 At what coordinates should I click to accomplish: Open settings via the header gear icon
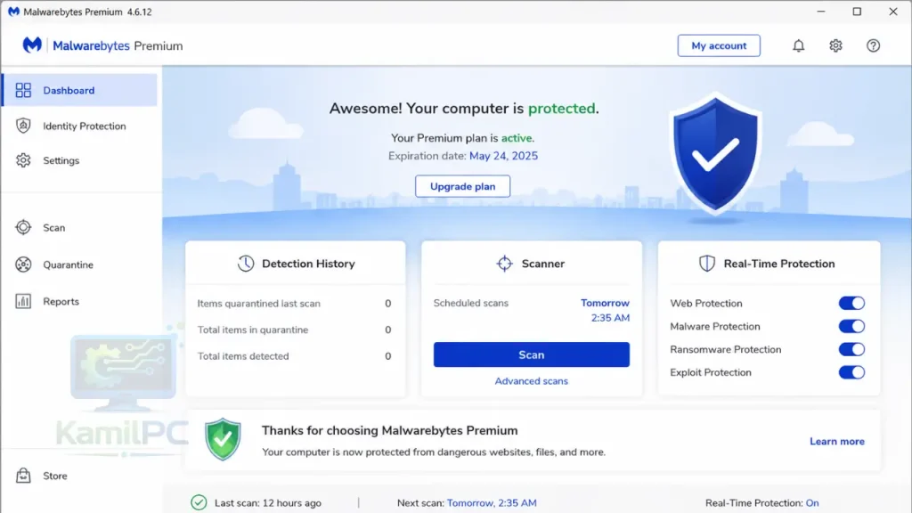coord(835,45)
